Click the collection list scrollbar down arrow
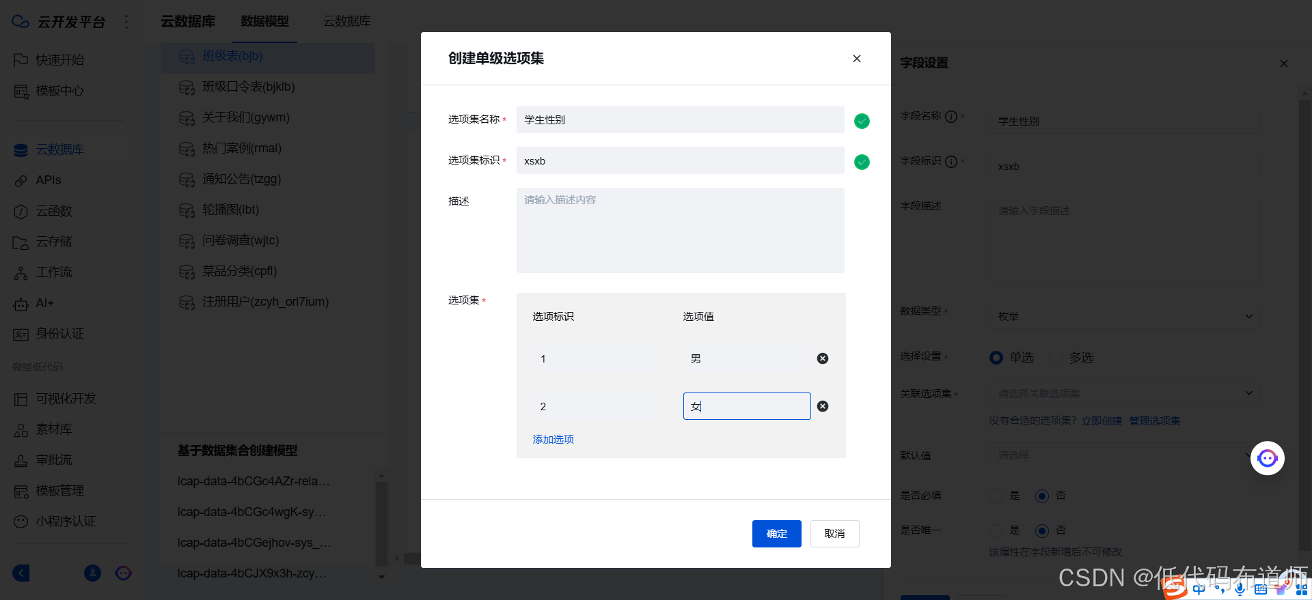The width and height of the screenshot is (1312, 600). (x=382, y=577)
